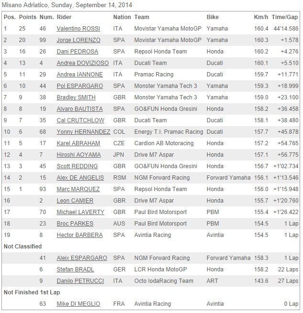
Task: Click Bradley SMITH rider name
Action: pos(76,97)
